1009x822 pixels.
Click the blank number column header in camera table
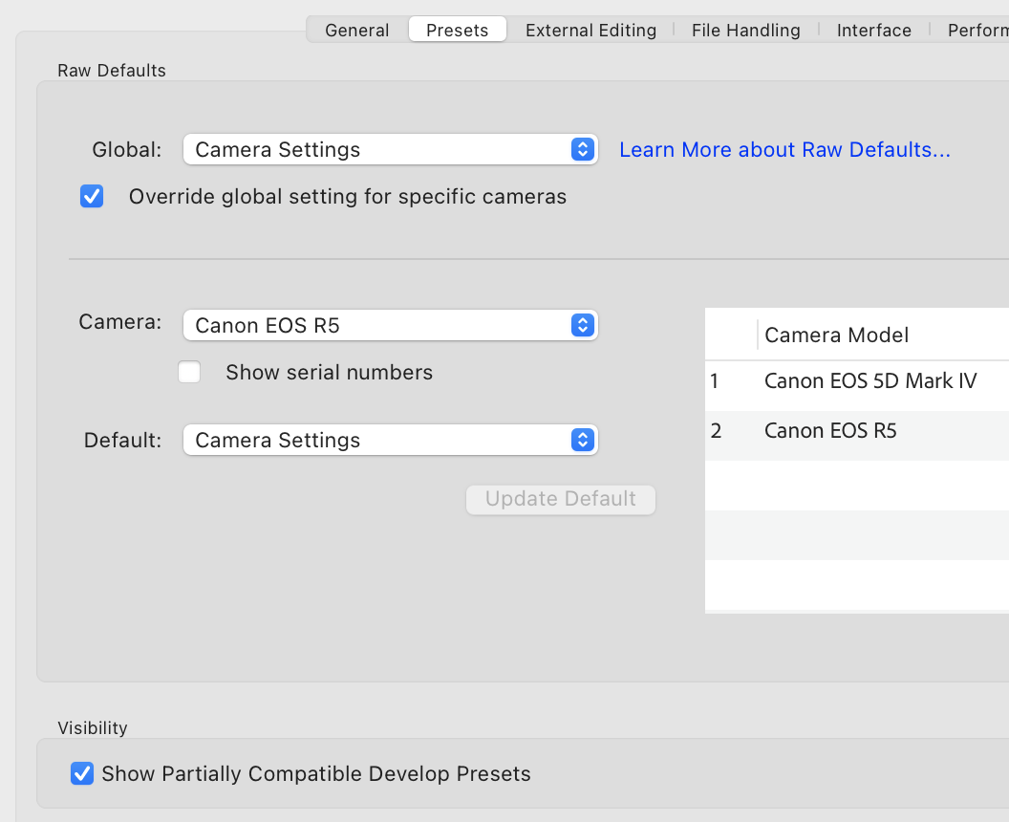731,335
